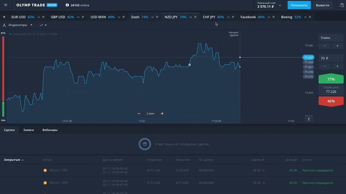Click the help question mark icon
Screen dimensions: 346x194
tap(342, 5)
